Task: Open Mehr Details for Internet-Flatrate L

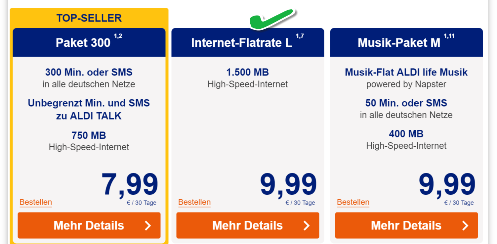Action: (x=248, y=225)
